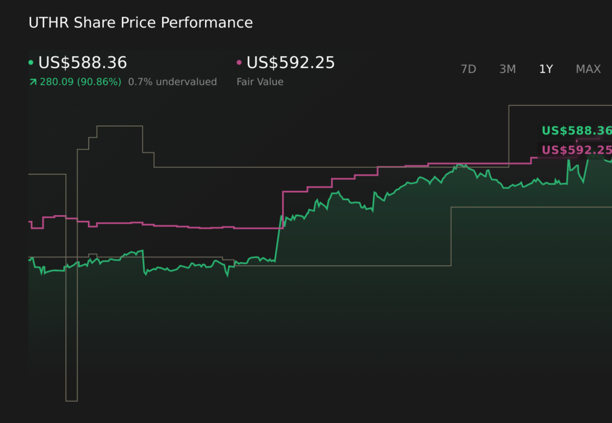Click the pink US$592.25 tag on chart
Image resolution: width=612 pixels, height=423 pixels.
tap(576, 150)
